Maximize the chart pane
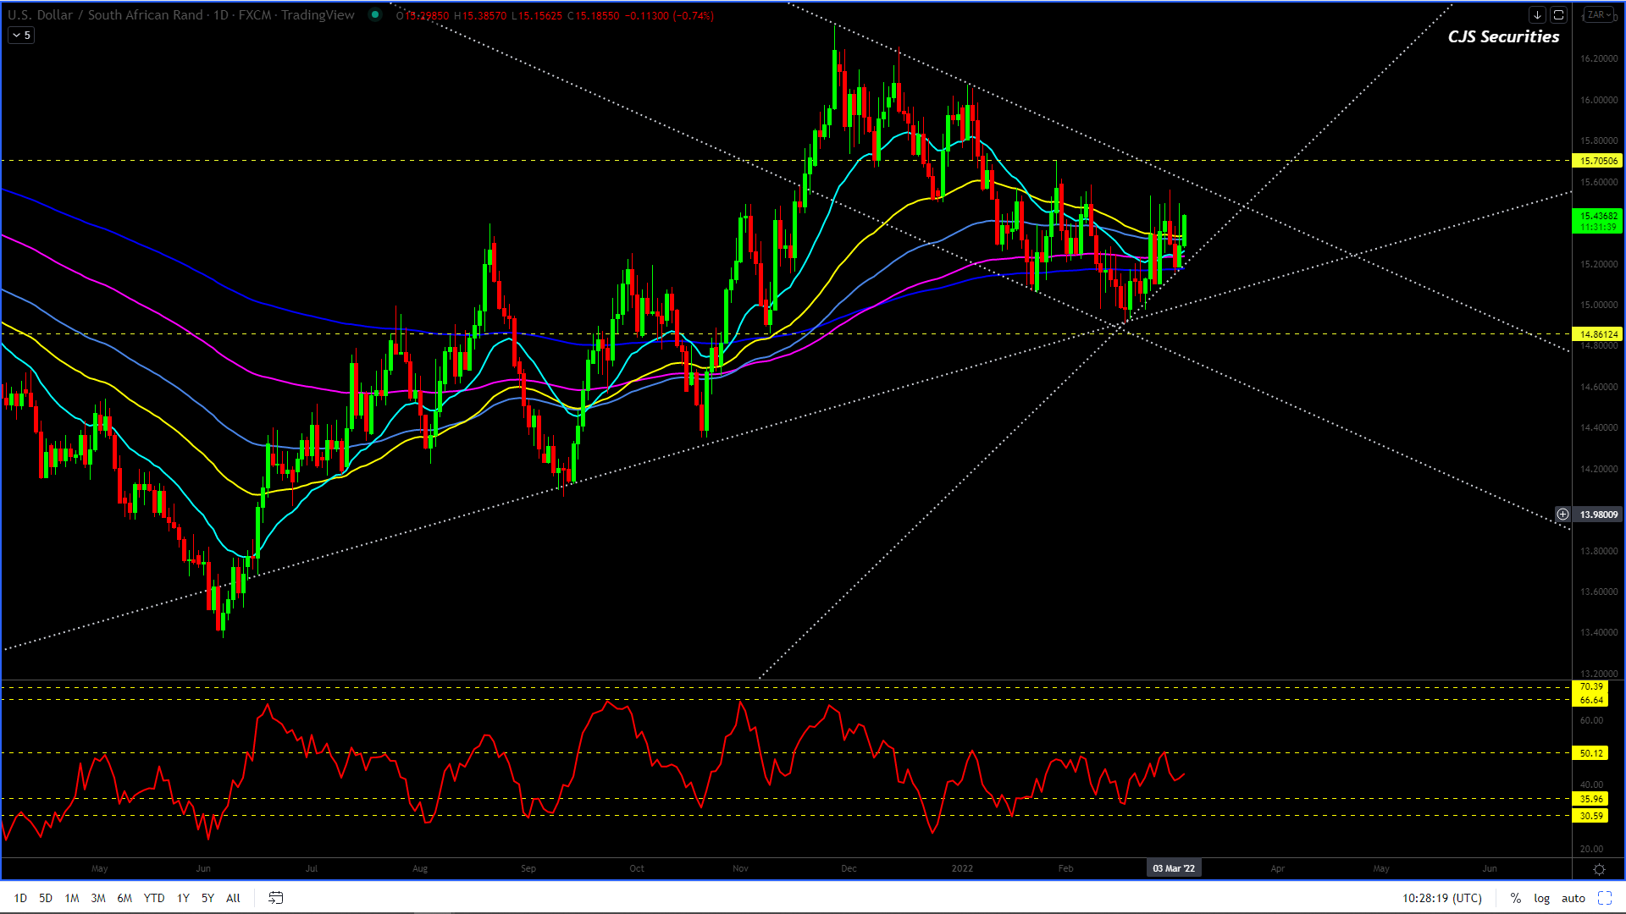The height and width of the screenshot is (914, 1626). pyautogui.click(x=1558, y=14)
